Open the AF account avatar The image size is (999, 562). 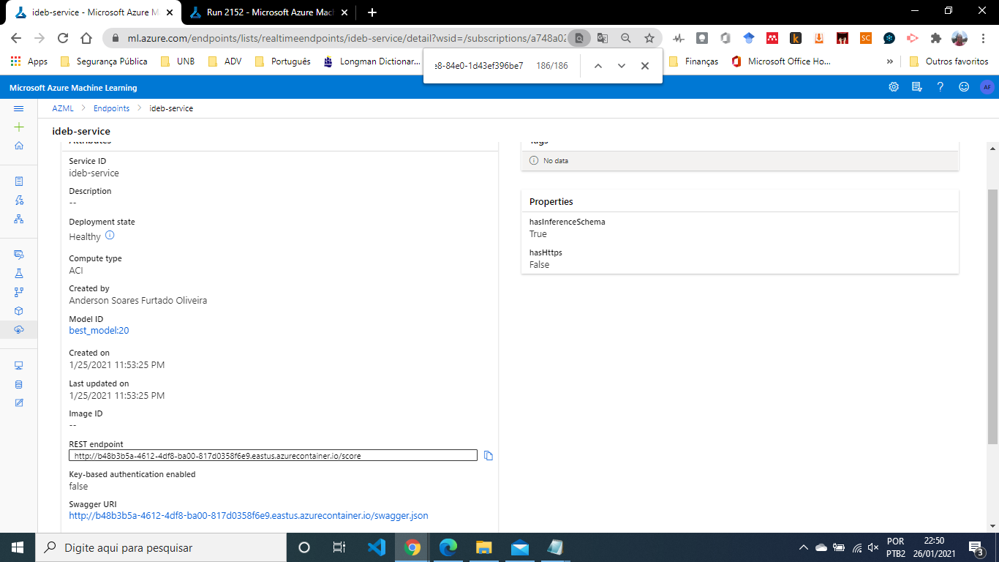987,87
